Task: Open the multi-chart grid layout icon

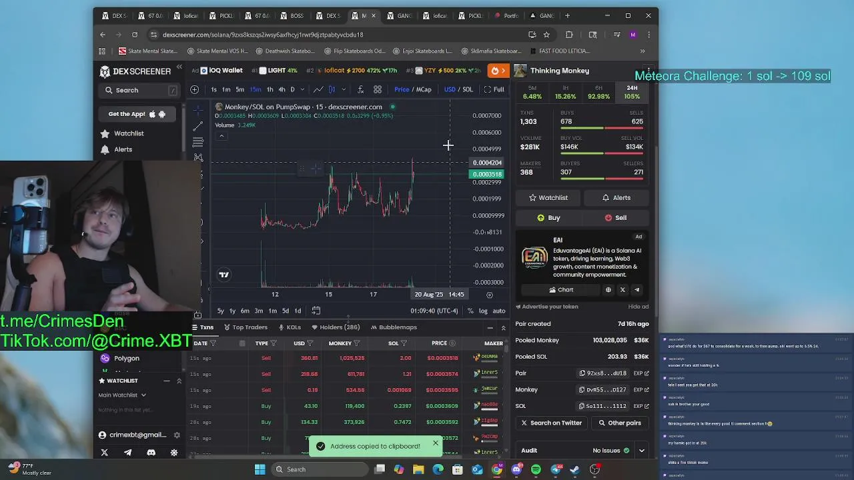Action: [378, 89]
